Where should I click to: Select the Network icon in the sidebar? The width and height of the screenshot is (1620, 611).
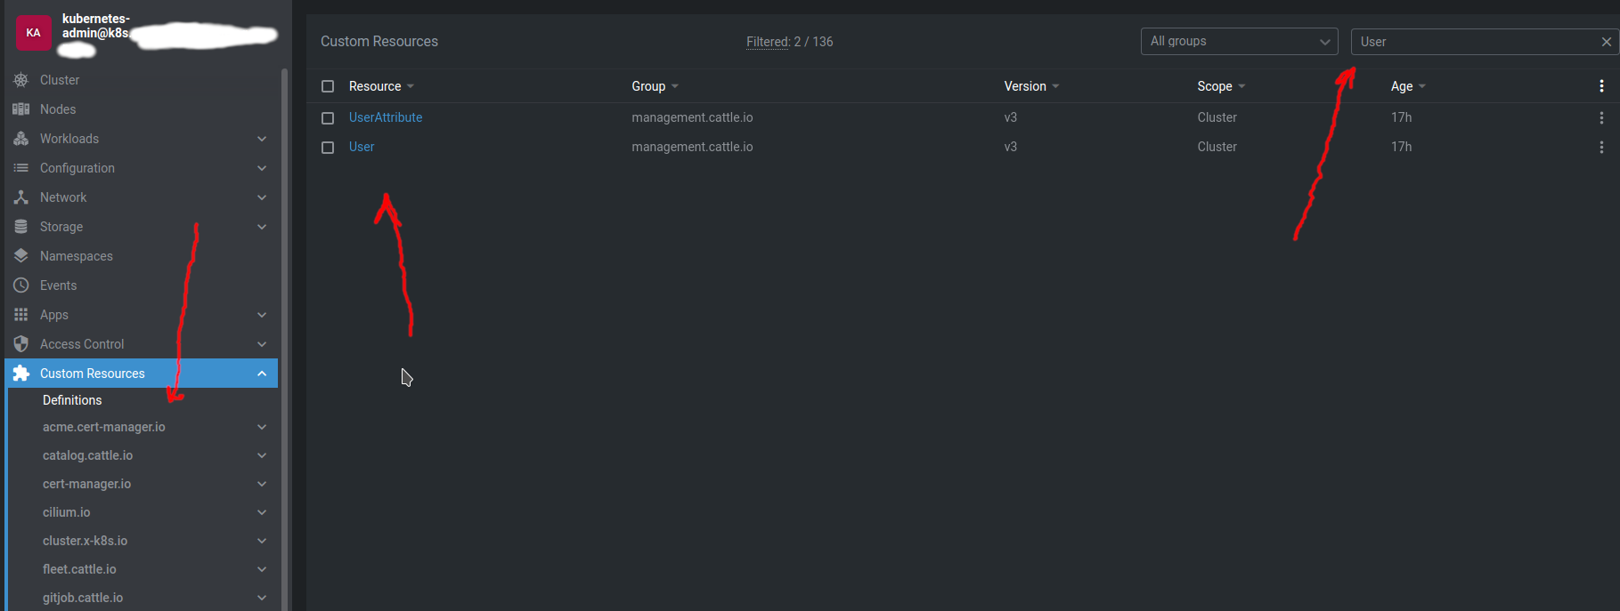[21, 197]
